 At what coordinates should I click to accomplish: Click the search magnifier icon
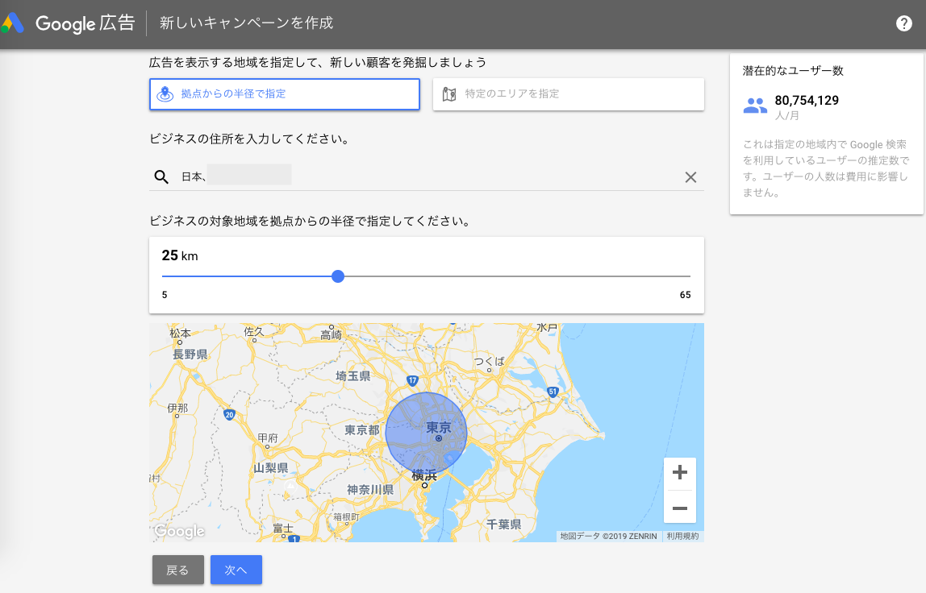click(161, 176)
